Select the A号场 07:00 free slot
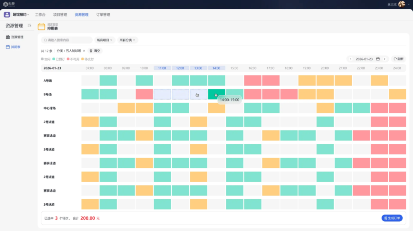The width and height of the screenshot is (413, 231). click(90, 80)
